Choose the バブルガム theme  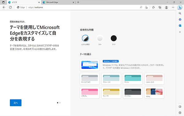[90, 93]
